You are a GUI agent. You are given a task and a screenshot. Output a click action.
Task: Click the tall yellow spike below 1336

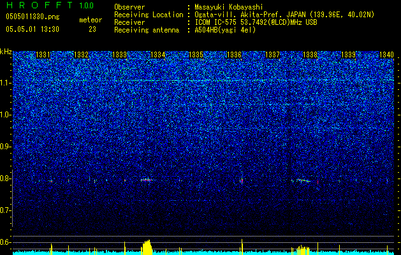tap(242, 247)
